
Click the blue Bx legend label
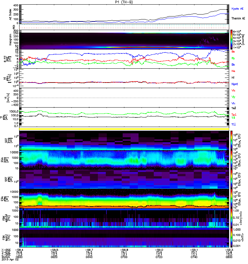click(x=233, y=64)
